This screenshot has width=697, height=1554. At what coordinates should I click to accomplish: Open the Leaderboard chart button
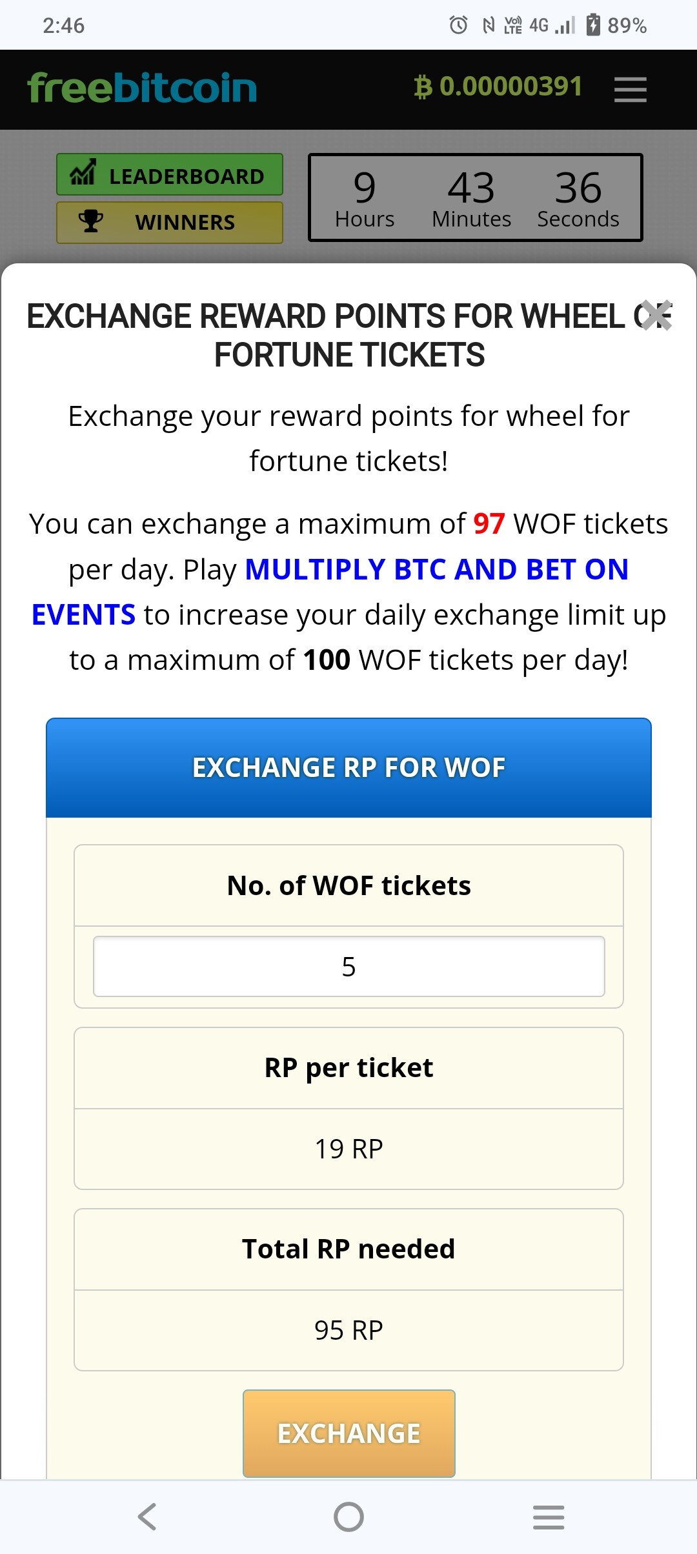(x=170, y=174)
